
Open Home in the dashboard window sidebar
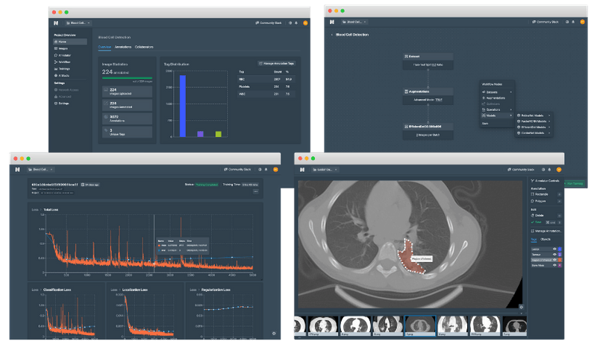click(69, 42)
